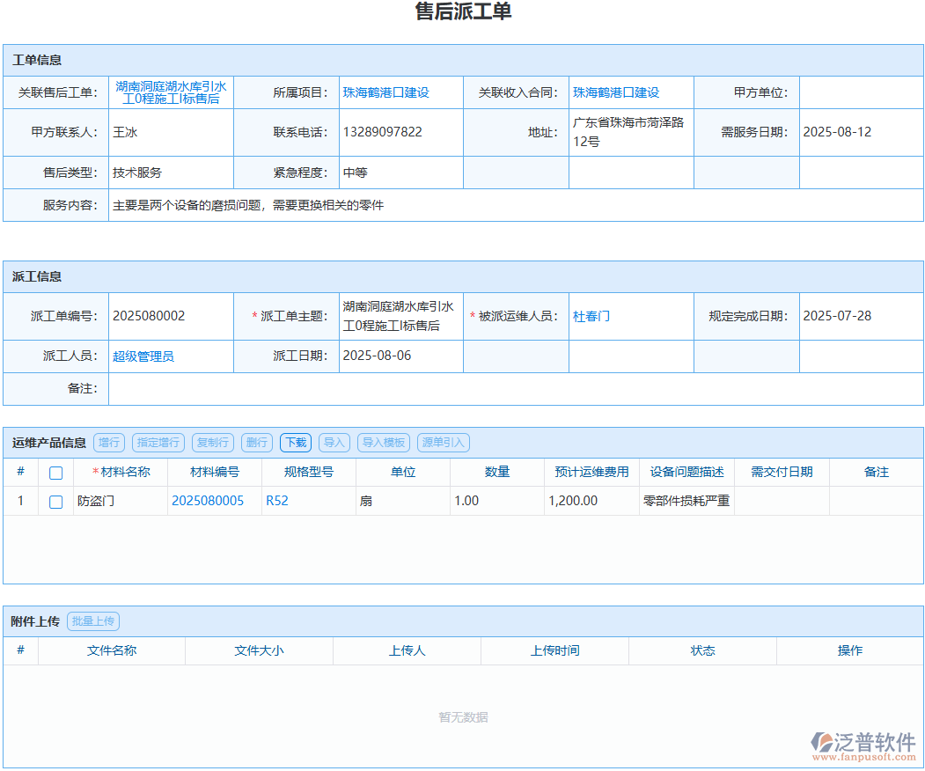This screenshot has height=771, width=925.
Task: Open the 湖南洞庭湖水库引水 work order link
Action: click(171, 92)
